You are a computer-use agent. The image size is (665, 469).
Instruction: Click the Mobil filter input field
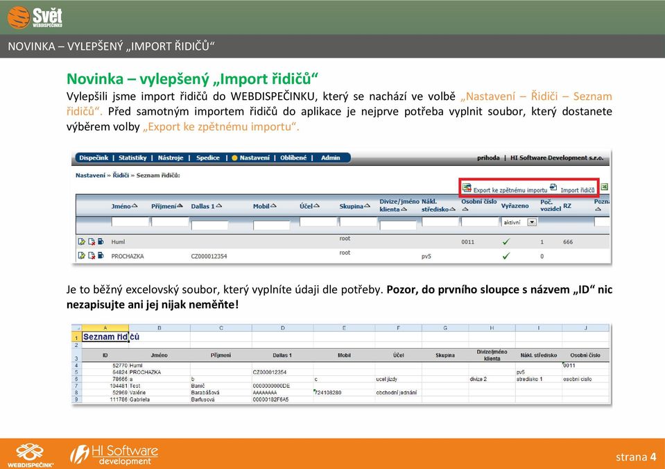click(x=271, y=225)
